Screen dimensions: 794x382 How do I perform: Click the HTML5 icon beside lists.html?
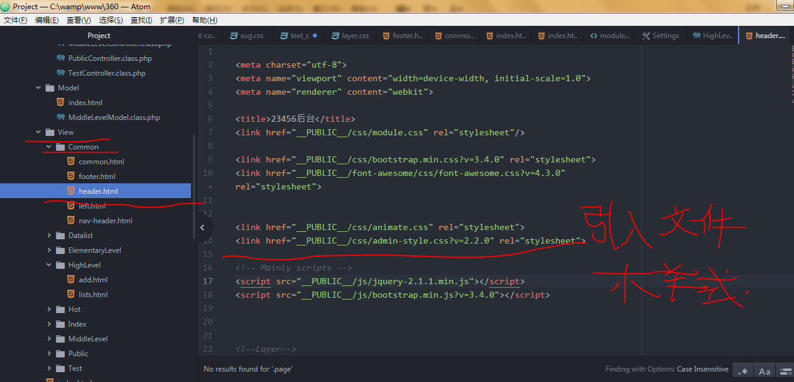pos(71,295)
